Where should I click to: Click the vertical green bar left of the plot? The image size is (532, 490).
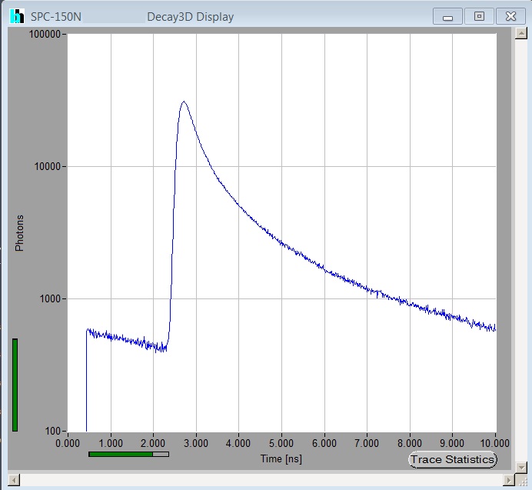15,385
